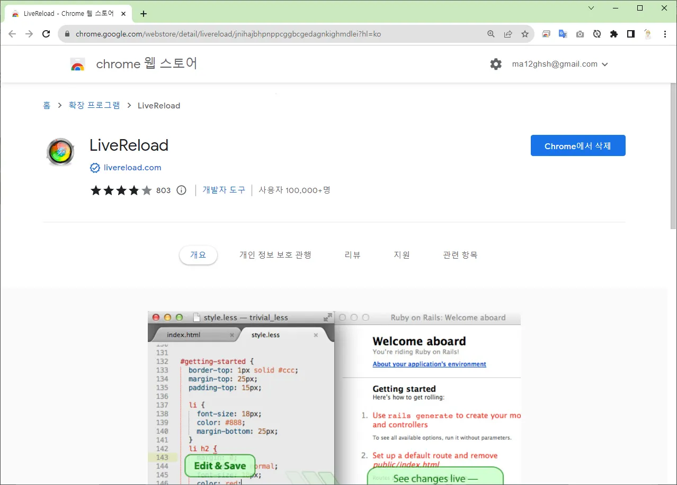The height and width of the screenshot is (485, 677).
Task: Select the 개요 tab
Action: click(x=198, y=255)
